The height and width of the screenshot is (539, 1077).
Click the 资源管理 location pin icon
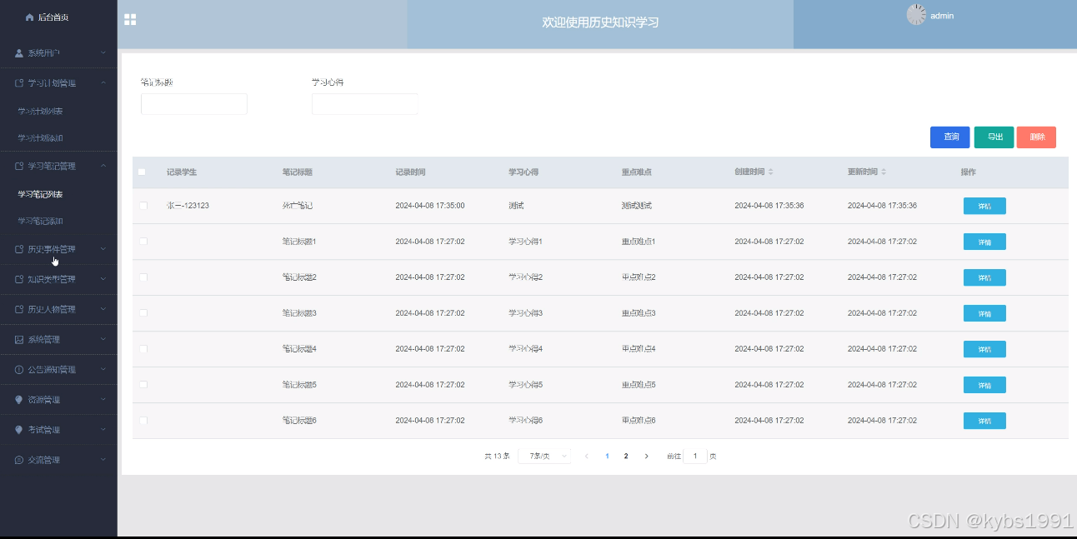pyautogui.click(x=19, y=400)
